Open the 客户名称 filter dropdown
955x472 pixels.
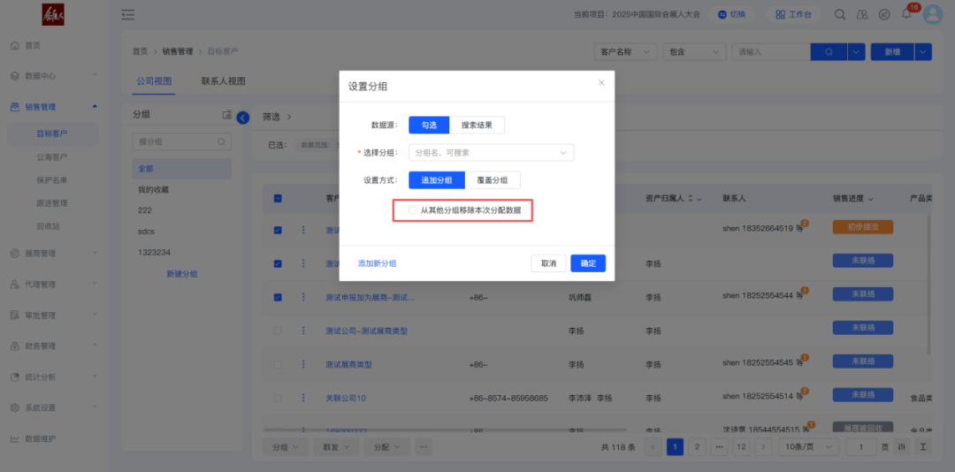coord(623,52)
